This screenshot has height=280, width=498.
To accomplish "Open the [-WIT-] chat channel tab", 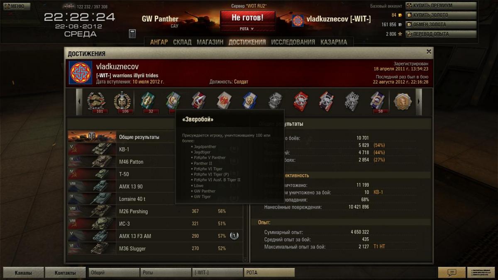I will tap(217, 273).
